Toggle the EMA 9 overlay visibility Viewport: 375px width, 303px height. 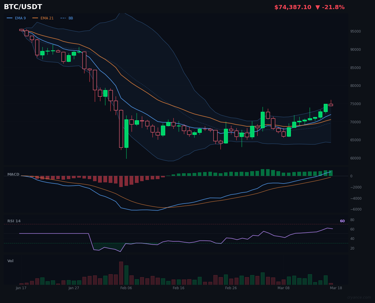(x=21, y=18)
